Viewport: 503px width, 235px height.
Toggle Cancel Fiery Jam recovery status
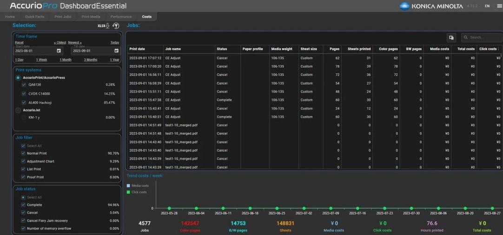pyautogui.click(x=23, y=221)
